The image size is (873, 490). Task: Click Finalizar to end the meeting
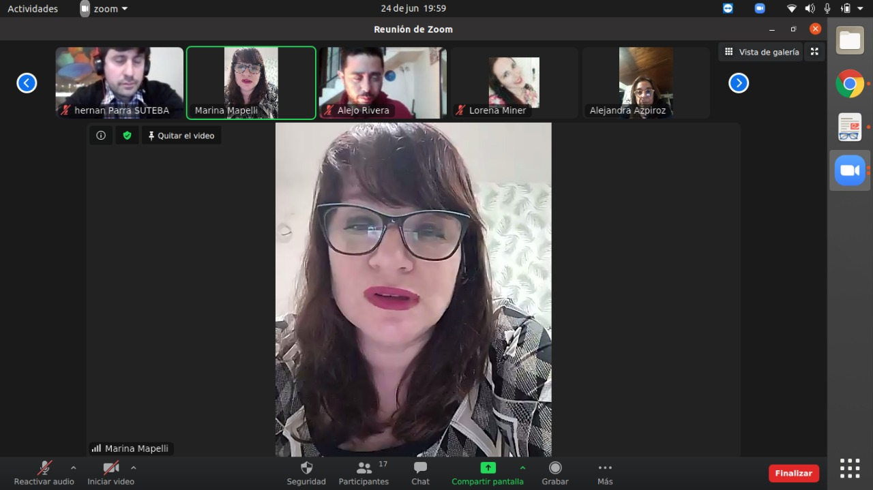(x=793, y=473)
